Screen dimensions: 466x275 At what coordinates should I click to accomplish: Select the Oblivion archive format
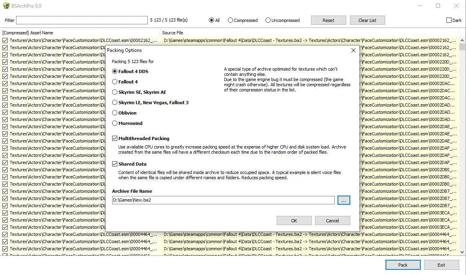click(115, 113)
